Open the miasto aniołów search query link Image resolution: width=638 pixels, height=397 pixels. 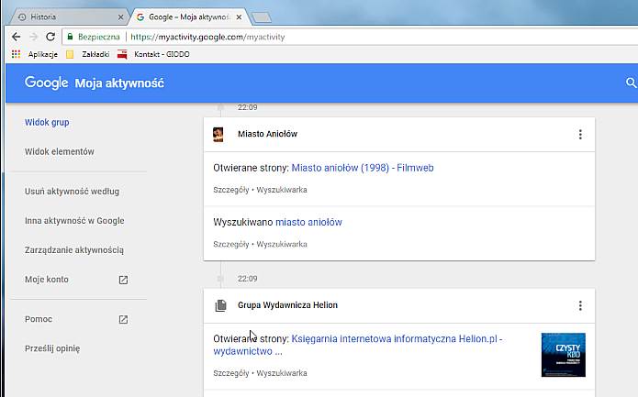[308, 222]
